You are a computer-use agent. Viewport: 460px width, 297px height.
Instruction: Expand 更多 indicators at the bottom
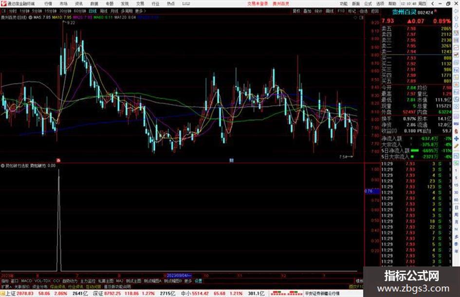188,281
